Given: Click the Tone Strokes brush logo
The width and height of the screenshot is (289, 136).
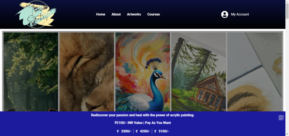Looking at the screenshot, I should pyautogui.click(x=36, y=14).
